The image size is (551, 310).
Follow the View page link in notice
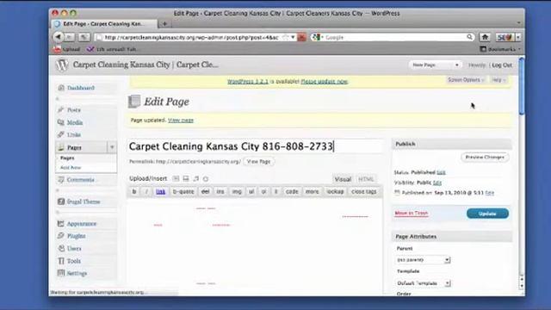pos(181,121)
